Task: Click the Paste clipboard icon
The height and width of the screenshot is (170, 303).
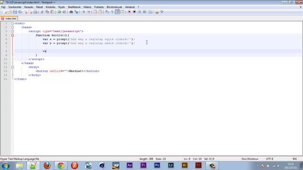Action: click(53, 12)
